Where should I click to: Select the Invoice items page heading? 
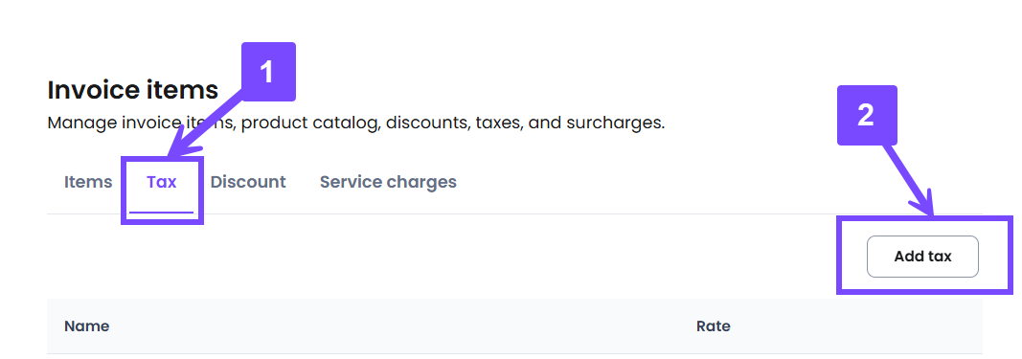tap(133, 90)
